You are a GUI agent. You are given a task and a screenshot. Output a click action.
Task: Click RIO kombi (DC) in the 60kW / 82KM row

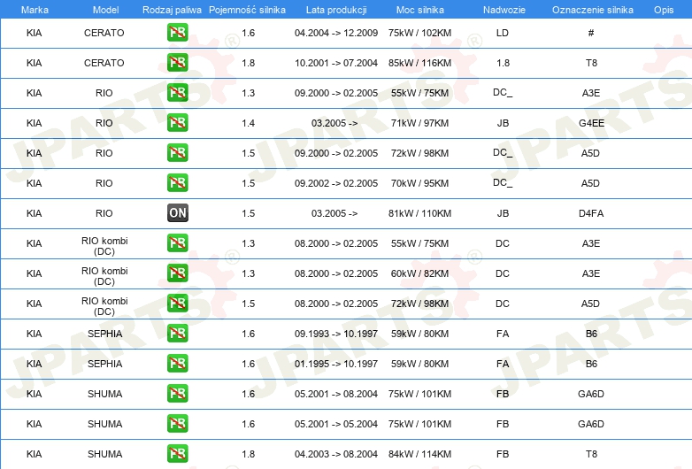click(x=104, y=276)
